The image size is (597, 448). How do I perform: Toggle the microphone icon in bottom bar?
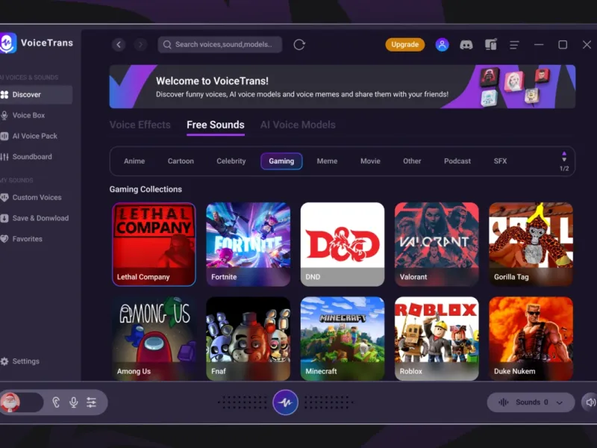click(x=73, y=402)
